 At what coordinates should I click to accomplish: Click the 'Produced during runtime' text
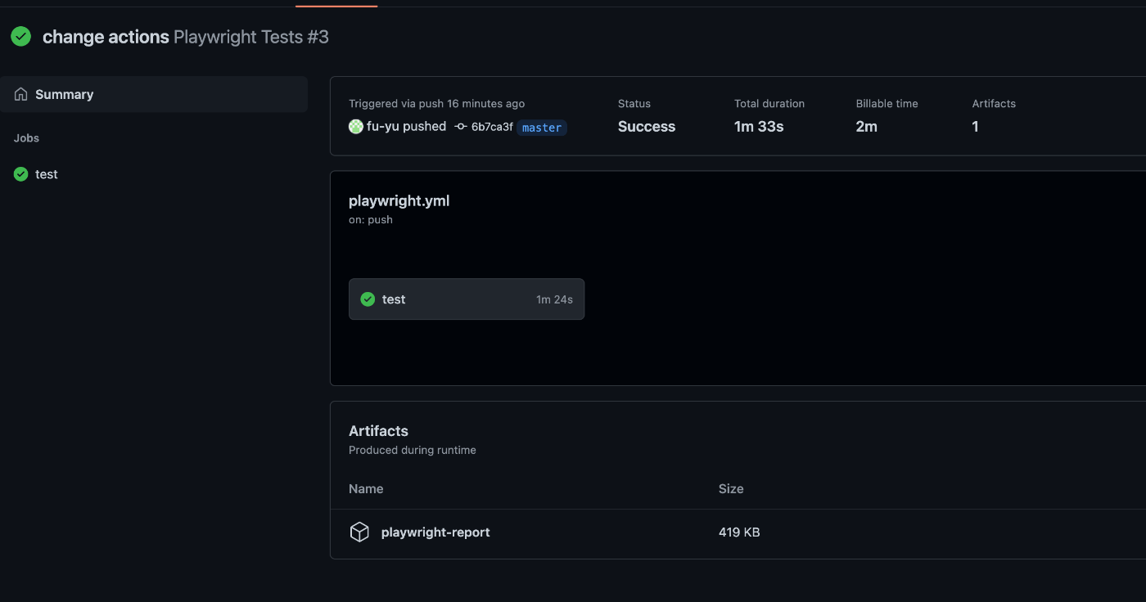(x=413, y=450)
